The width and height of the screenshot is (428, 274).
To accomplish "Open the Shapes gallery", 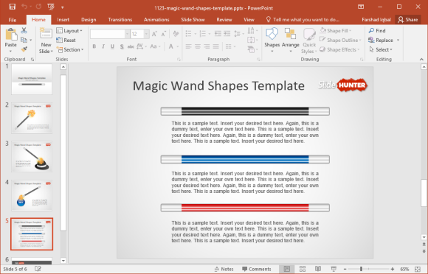I will click(272, 41).
